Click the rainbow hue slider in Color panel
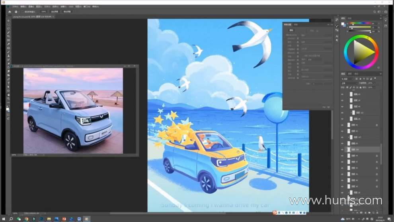Image resolution: width=394 pixels, height=222 pixels. 360,23
